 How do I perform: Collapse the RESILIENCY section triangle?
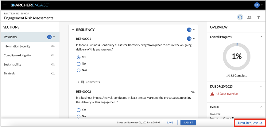pos(73,30)
